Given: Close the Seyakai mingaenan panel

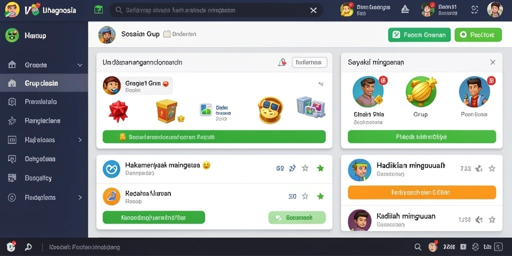Looking at the screenshot, I should point(492,62).
